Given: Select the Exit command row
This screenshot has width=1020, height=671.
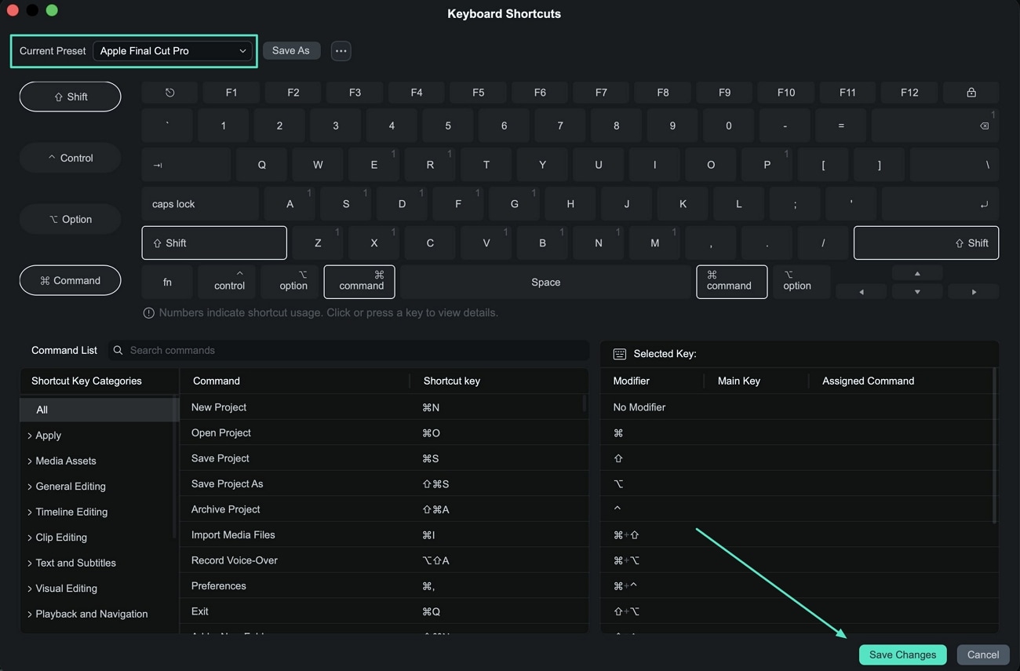Looking at the screenshot, I should (384, 611).
